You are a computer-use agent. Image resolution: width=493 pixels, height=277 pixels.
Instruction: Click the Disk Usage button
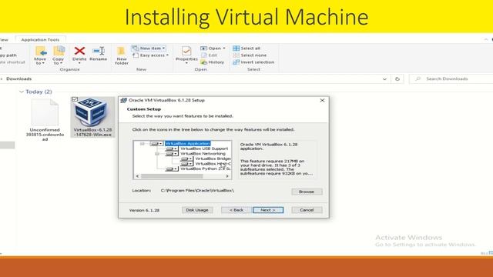pos(197,210)
